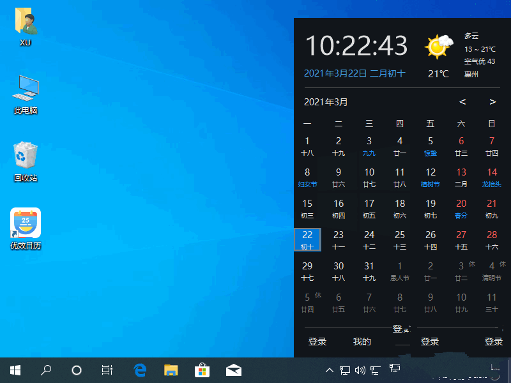Click the sun-and-cloud weather icon
Image resolution: width=511 pixels, height=383 pixels.
439,47
